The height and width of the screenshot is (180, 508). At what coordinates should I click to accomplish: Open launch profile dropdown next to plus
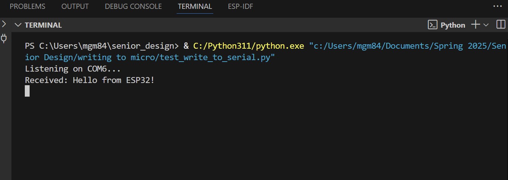(x=486, y=25)
